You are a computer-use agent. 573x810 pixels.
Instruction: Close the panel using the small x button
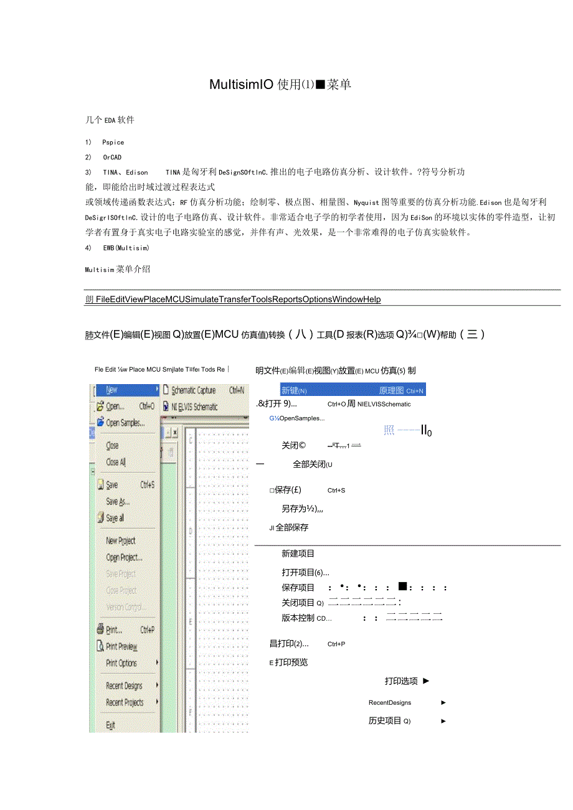click(x=174, y=431)
